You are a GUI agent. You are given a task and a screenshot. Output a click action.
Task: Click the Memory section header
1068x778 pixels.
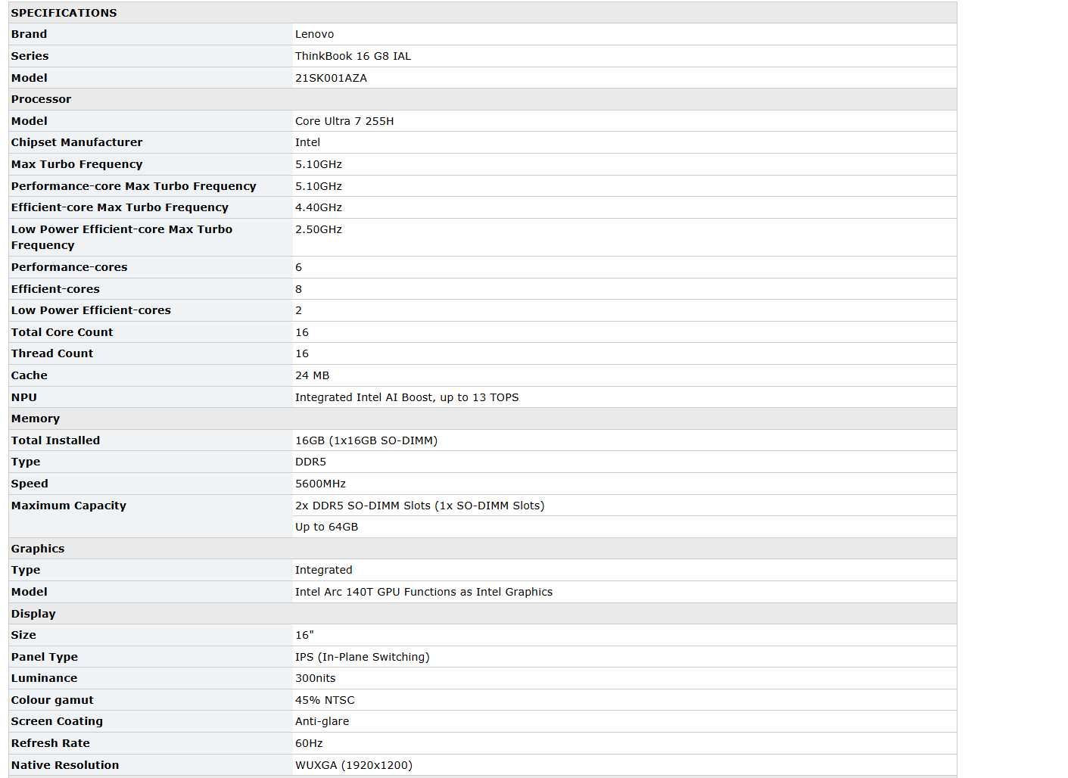coord(35,419)
